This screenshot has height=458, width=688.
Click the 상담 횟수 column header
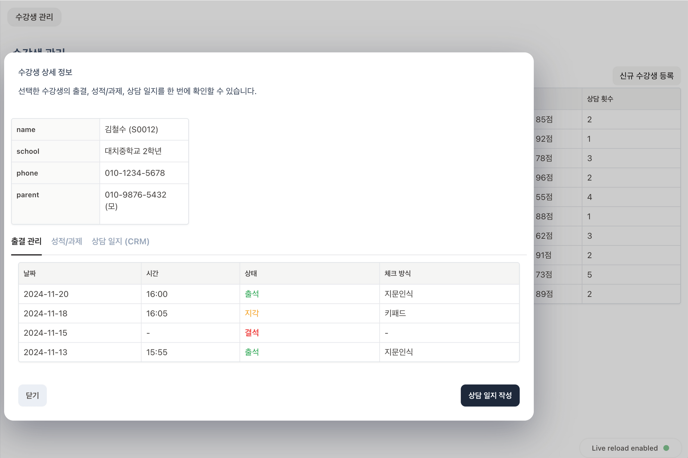tap(600, 99)
